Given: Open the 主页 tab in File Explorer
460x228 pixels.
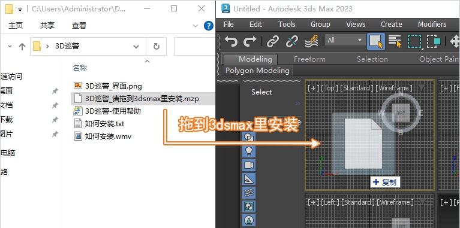Looking at the screenshot, I should (16, 26).
